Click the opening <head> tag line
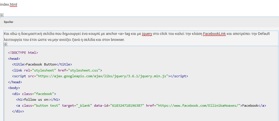This screenshot has height=121, width=279. 14,59
